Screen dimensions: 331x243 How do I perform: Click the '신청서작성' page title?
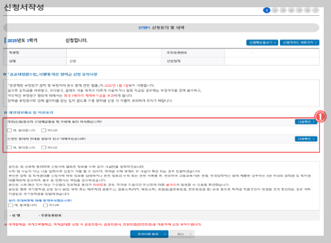pyautogui.click(x=24, y=7)
